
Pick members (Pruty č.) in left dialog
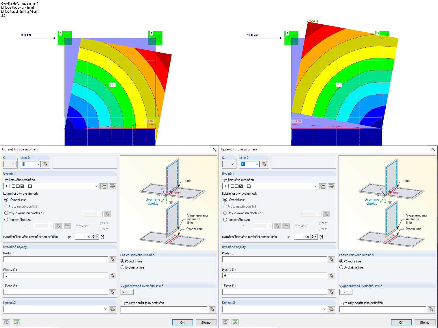pos(112,259)
